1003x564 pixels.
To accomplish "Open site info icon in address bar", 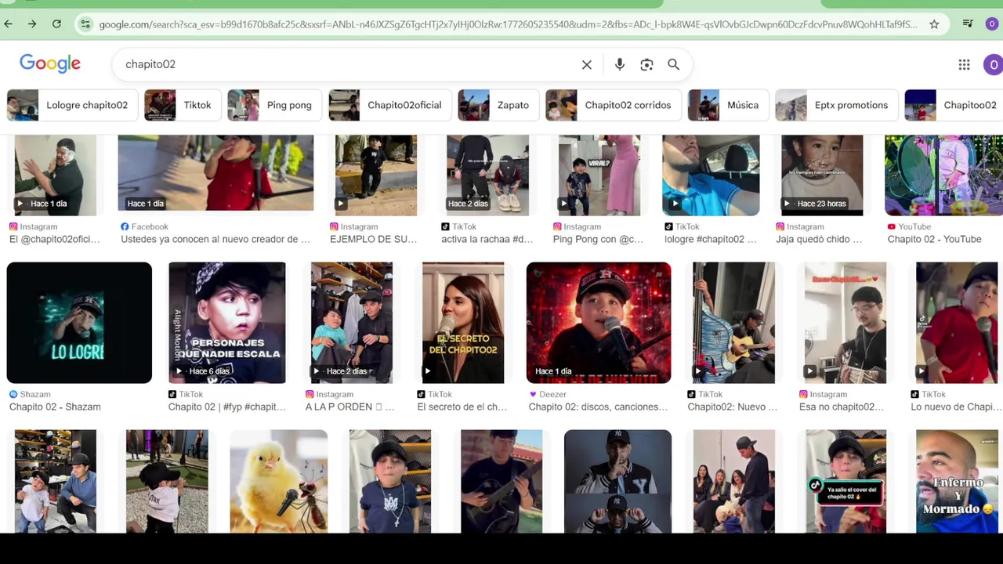I will 85,24.
